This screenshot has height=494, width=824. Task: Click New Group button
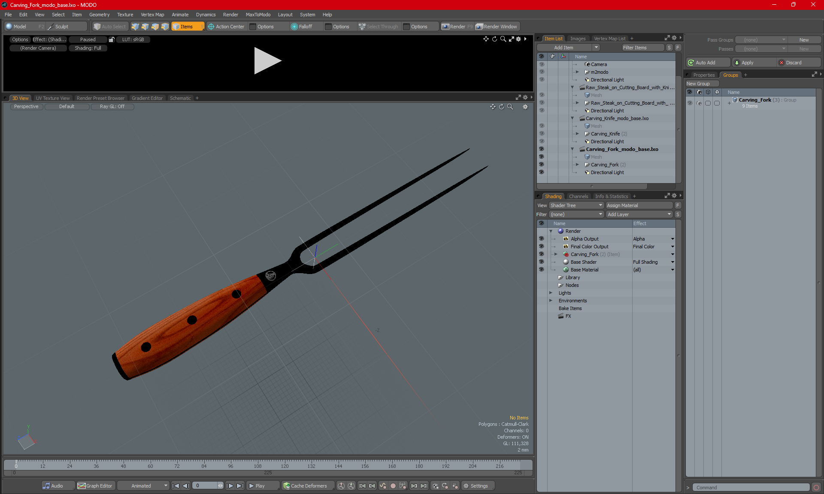[702, 84]
